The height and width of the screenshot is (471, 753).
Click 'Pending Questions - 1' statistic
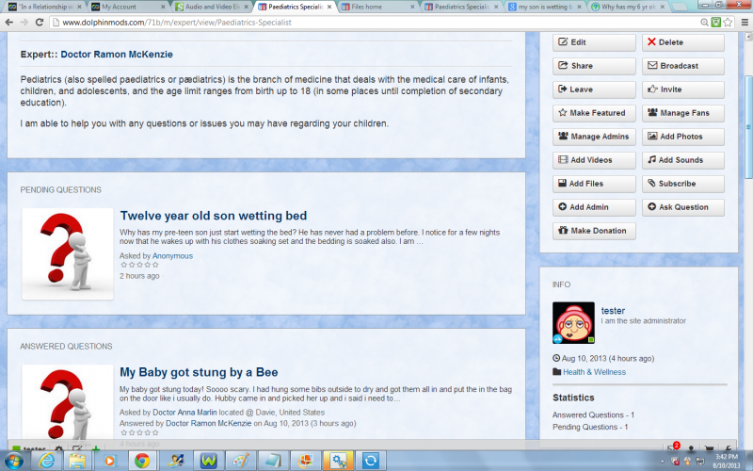(590, 427)
